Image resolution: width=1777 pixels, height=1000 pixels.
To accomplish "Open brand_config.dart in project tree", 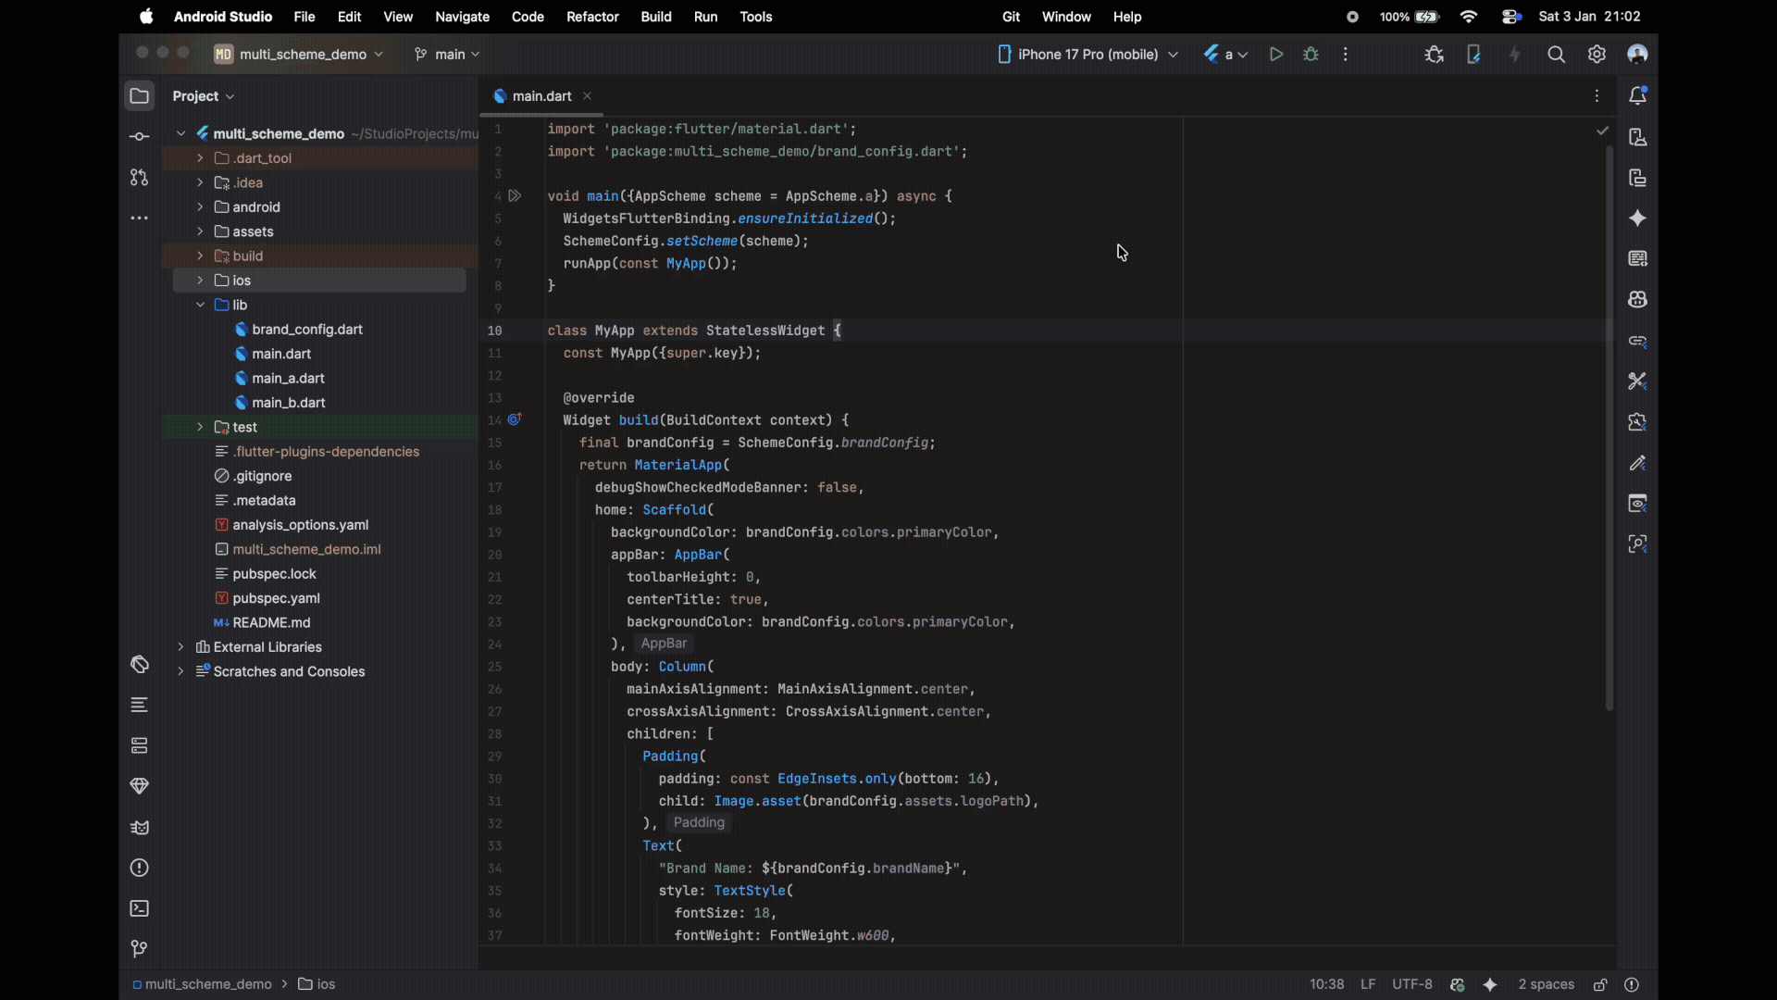I will pos(306,330).
